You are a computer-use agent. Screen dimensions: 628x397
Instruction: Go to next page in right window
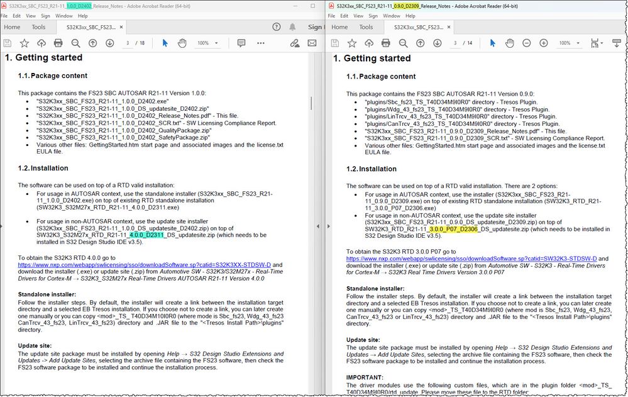point(438,43)
